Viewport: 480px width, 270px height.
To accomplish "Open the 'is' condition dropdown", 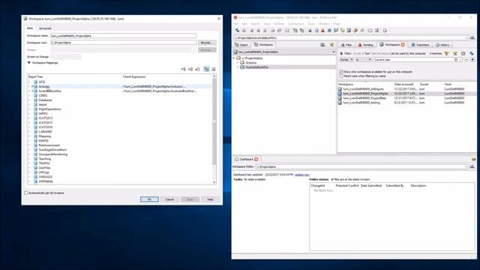I will (363, 60).
